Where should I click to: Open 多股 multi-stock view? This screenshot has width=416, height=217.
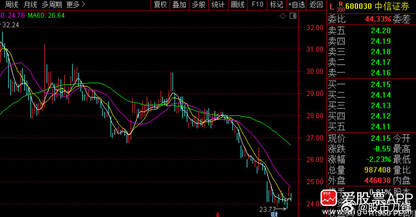199,4
